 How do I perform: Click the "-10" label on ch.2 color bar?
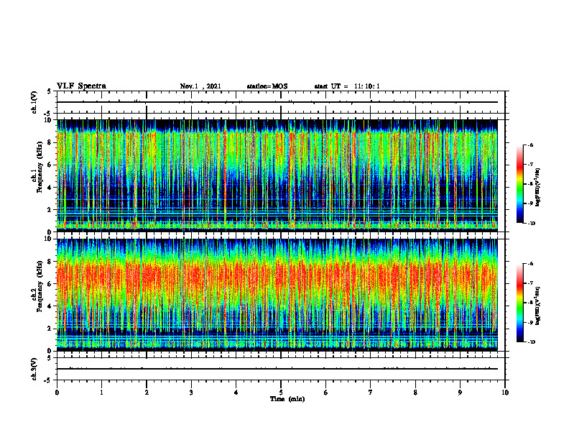pos(531,342)
